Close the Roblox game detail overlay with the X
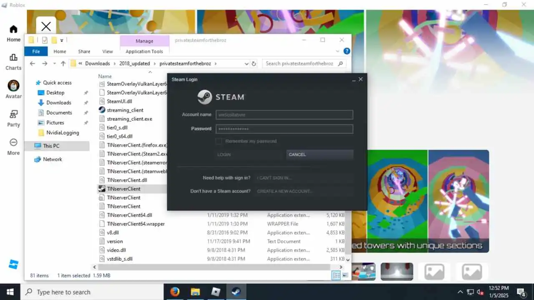This screenshot has width=534, height=300. tap(46, 27)
